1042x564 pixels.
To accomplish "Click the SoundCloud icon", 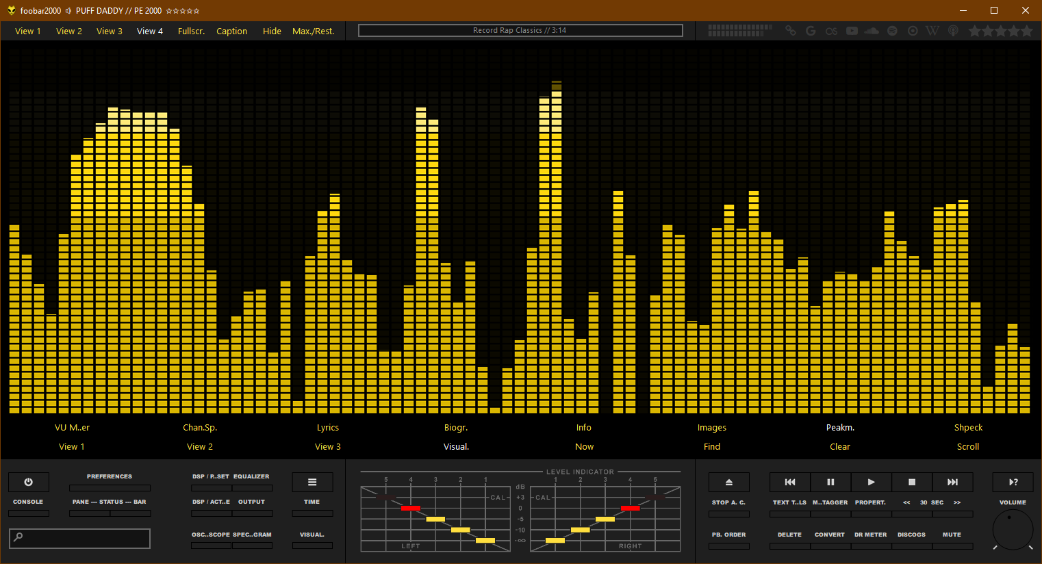I will click(x=872, y=31).
